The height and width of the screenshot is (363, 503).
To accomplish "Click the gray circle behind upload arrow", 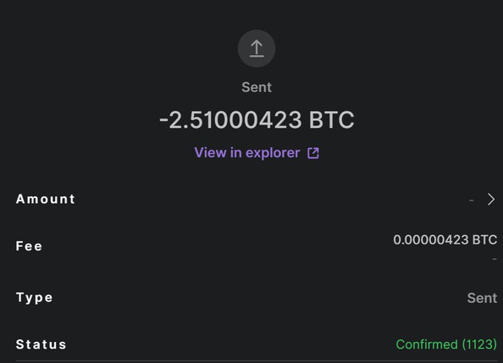I will 257,48.
